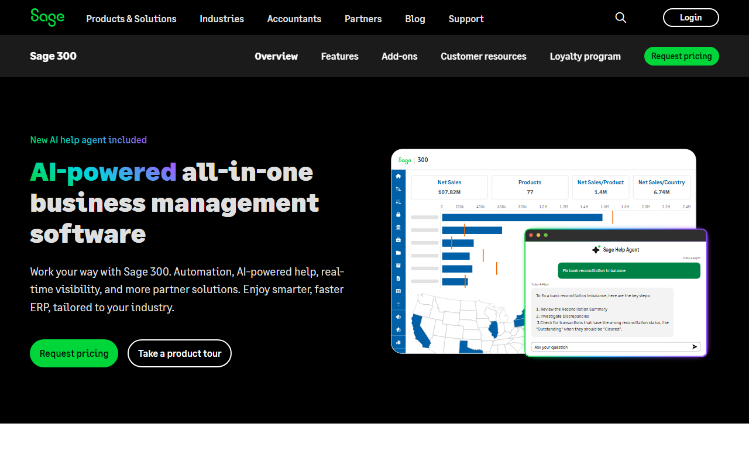
Task: Open the Partners menu
Action: click(363, 19)
